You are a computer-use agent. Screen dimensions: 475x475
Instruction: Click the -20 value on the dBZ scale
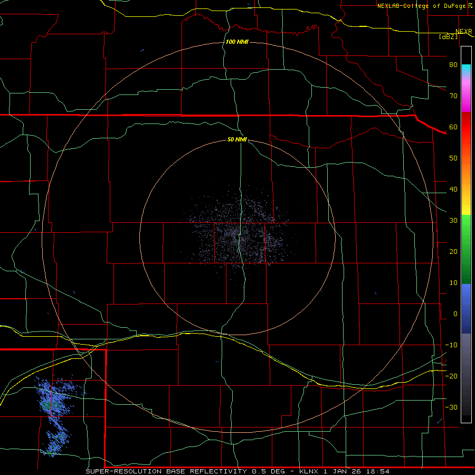pos(451,376)
